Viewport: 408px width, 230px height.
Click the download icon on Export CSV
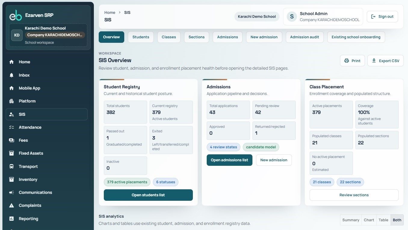click(374, 61)
